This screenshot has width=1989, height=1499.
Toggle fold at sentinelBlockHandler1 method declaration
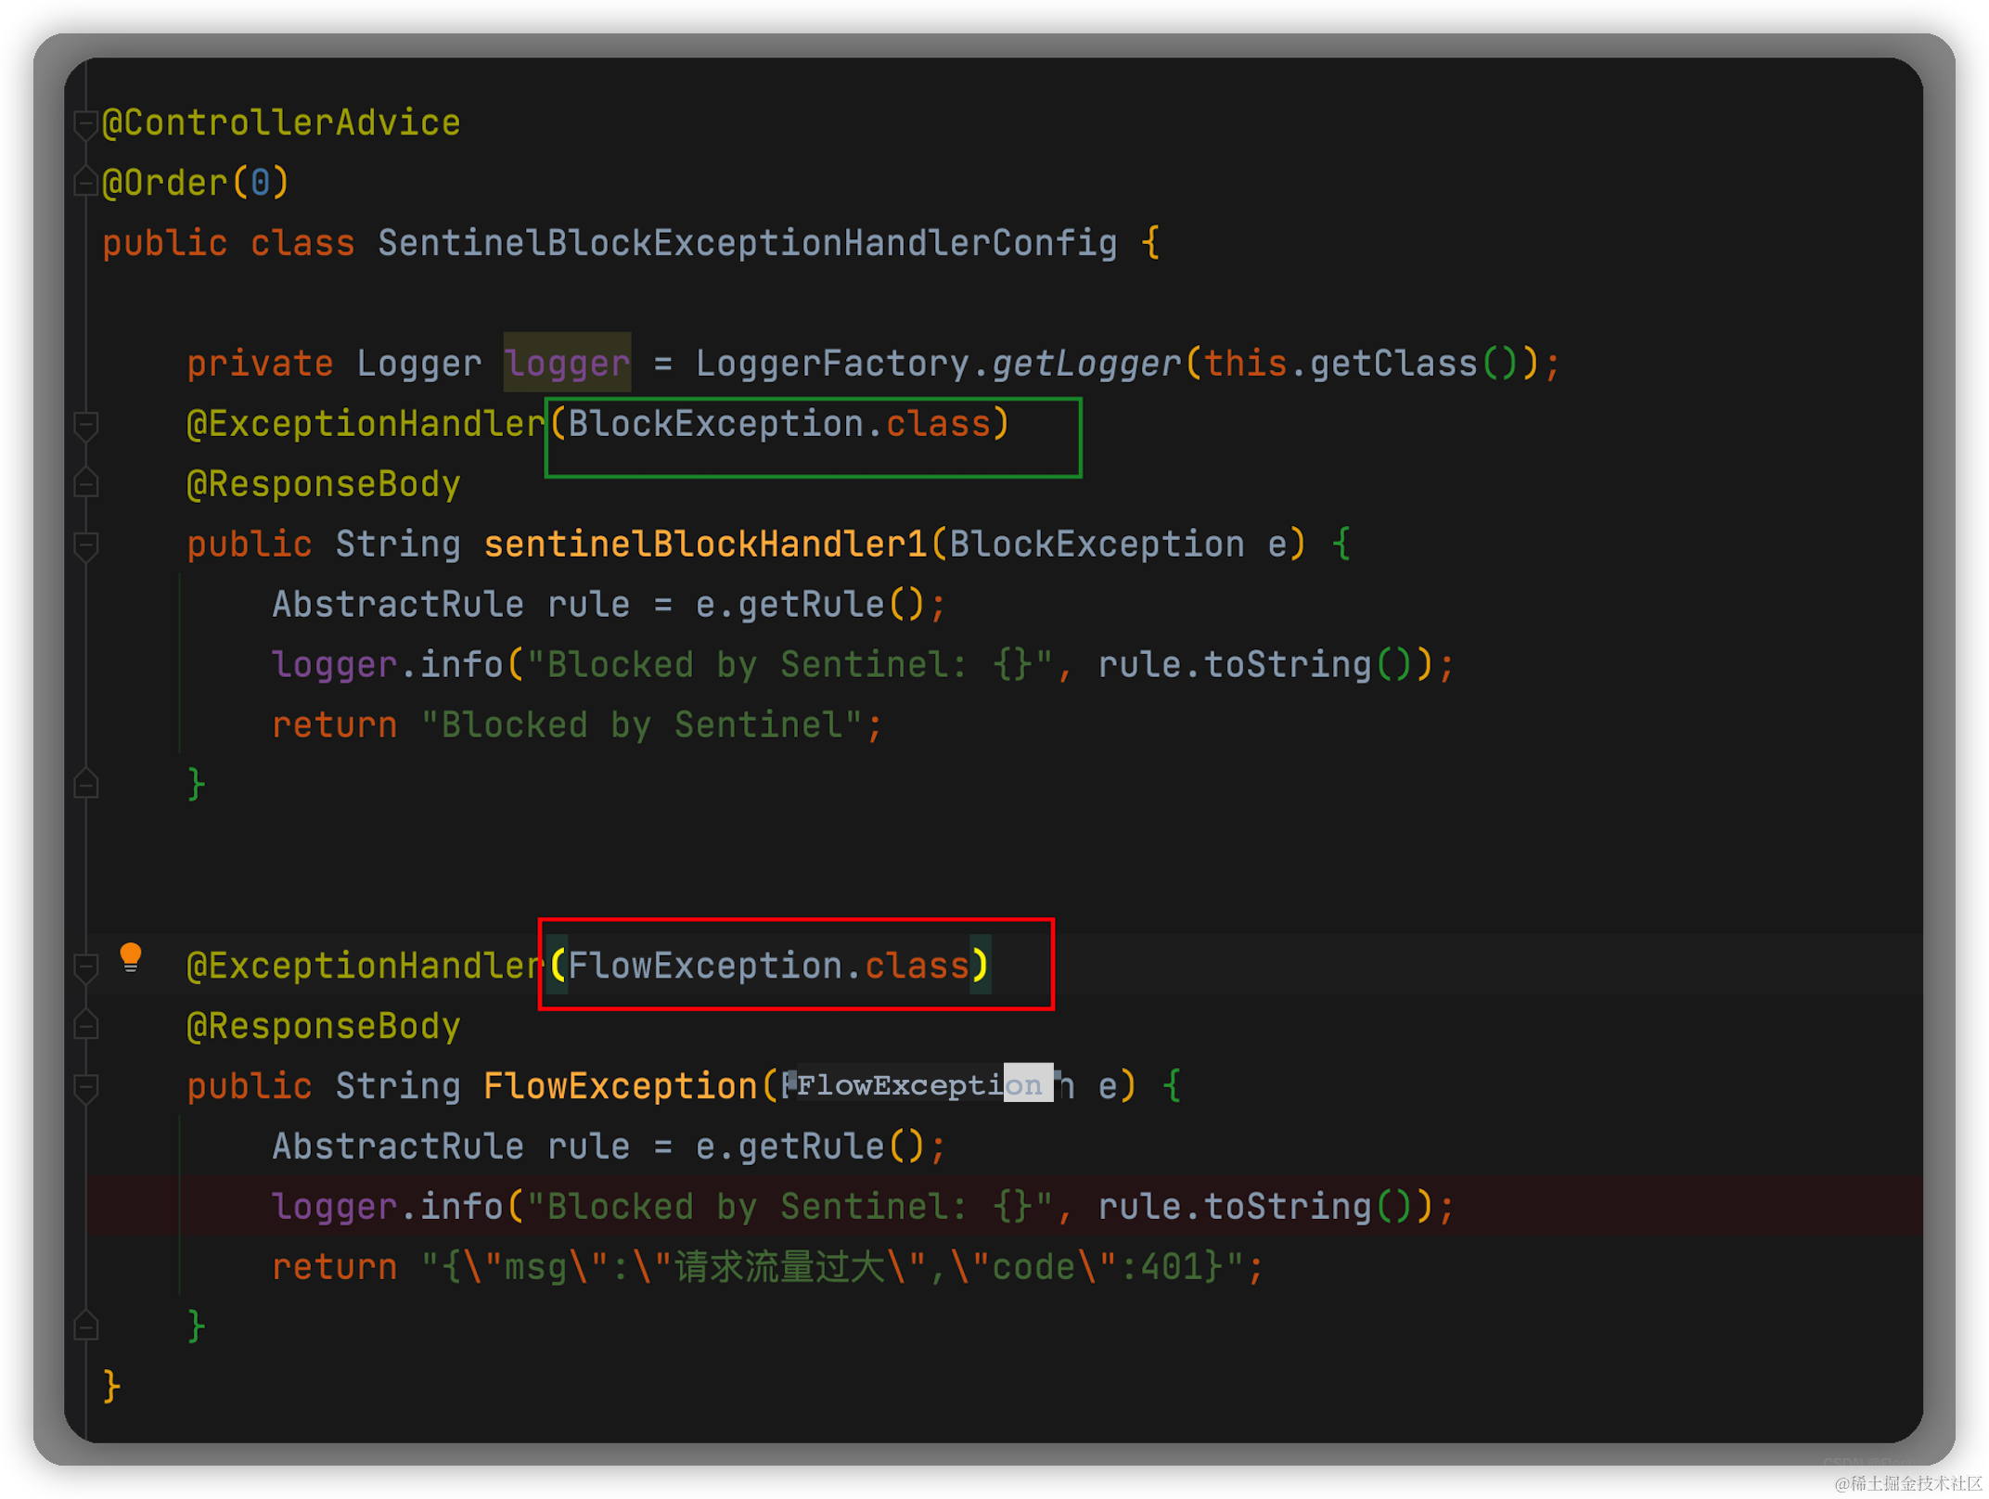[85, 545]
